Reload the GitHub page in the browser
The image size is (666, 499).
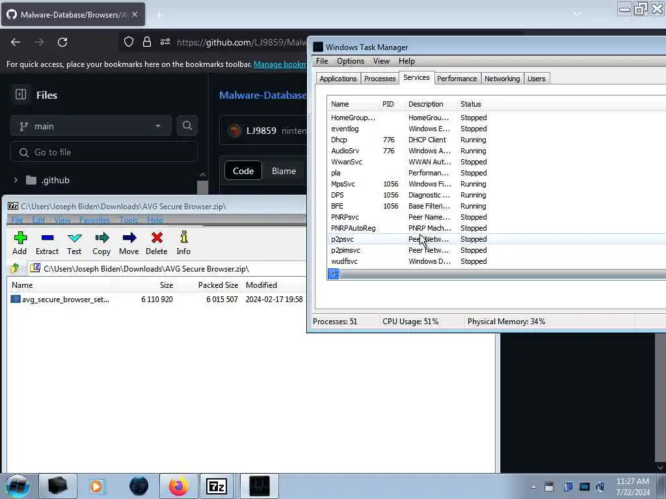(62, 42)
